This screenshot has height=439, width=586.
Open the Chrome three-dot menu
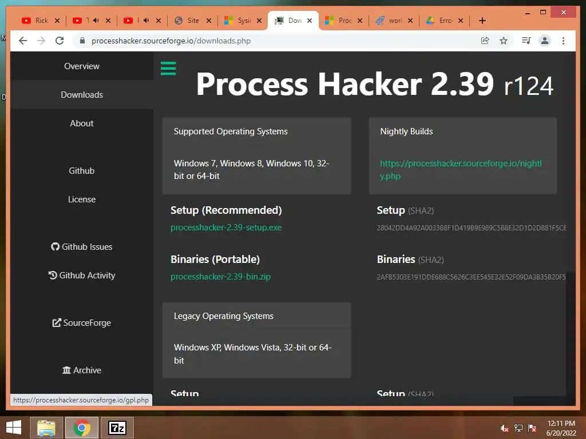point(563,41)
